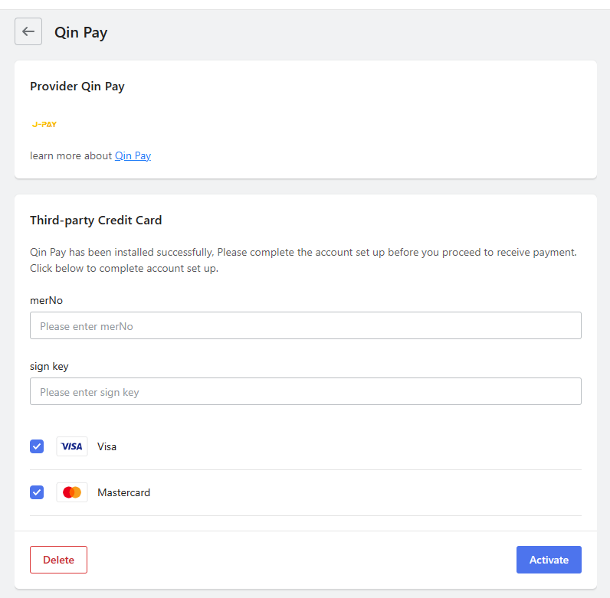This screenshot has width=610, height=598.
Task: Uncheck the Mastercard checkbox
Action: (x=37, y=492)
